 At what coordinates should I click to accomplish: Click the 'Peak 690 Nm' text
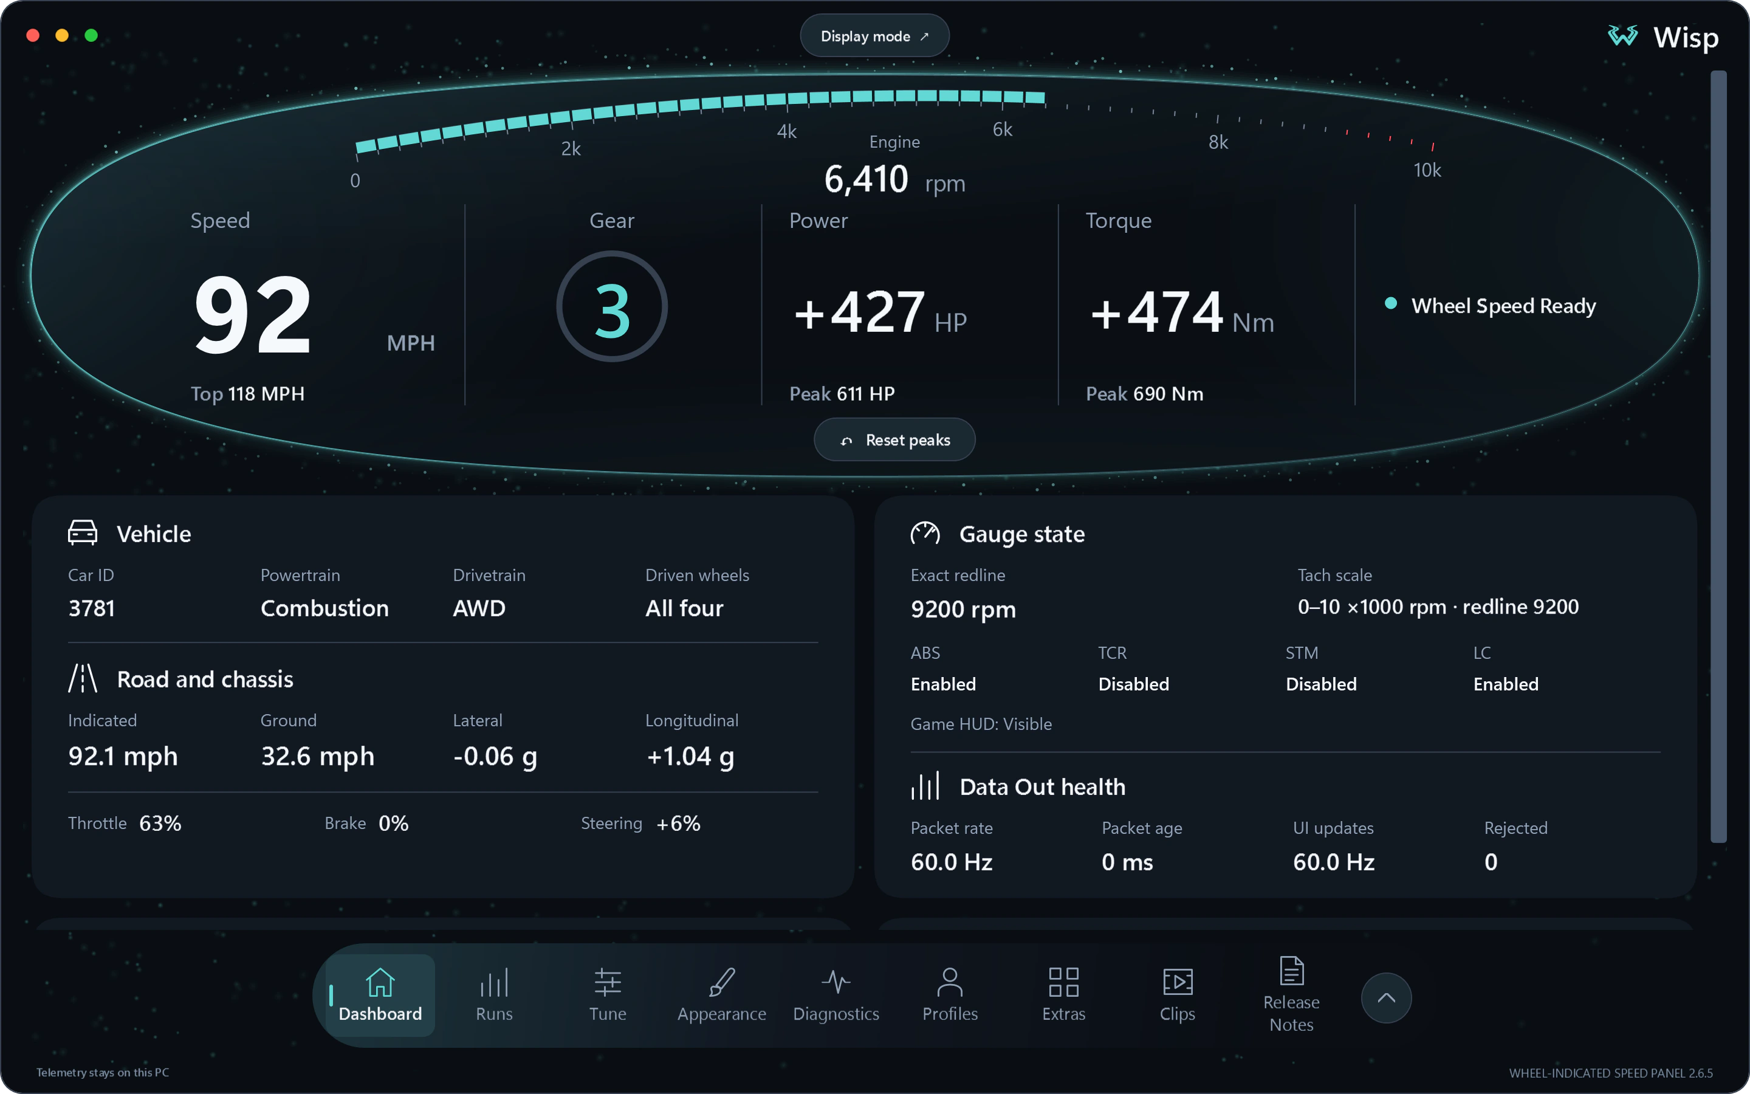(1145, 394)
